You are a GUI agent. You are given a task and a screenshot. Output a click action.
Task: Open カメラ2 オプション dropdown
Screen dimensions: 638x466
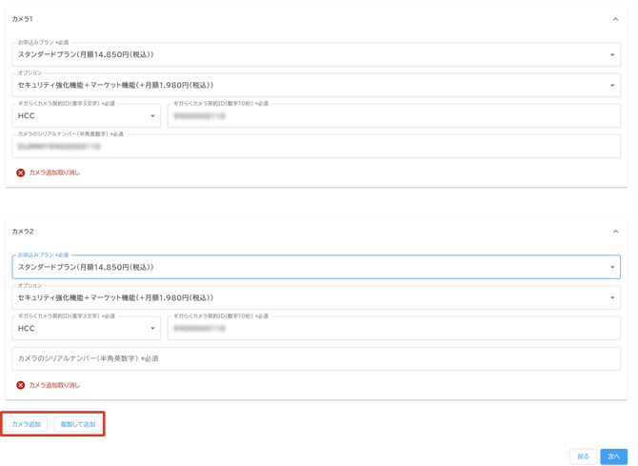(315, 298)
